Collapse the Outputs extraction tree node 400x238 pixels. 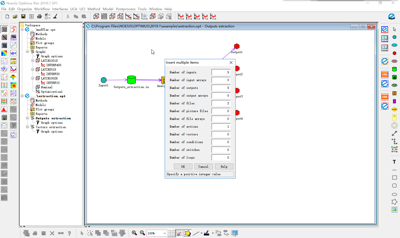click(27, 118)
